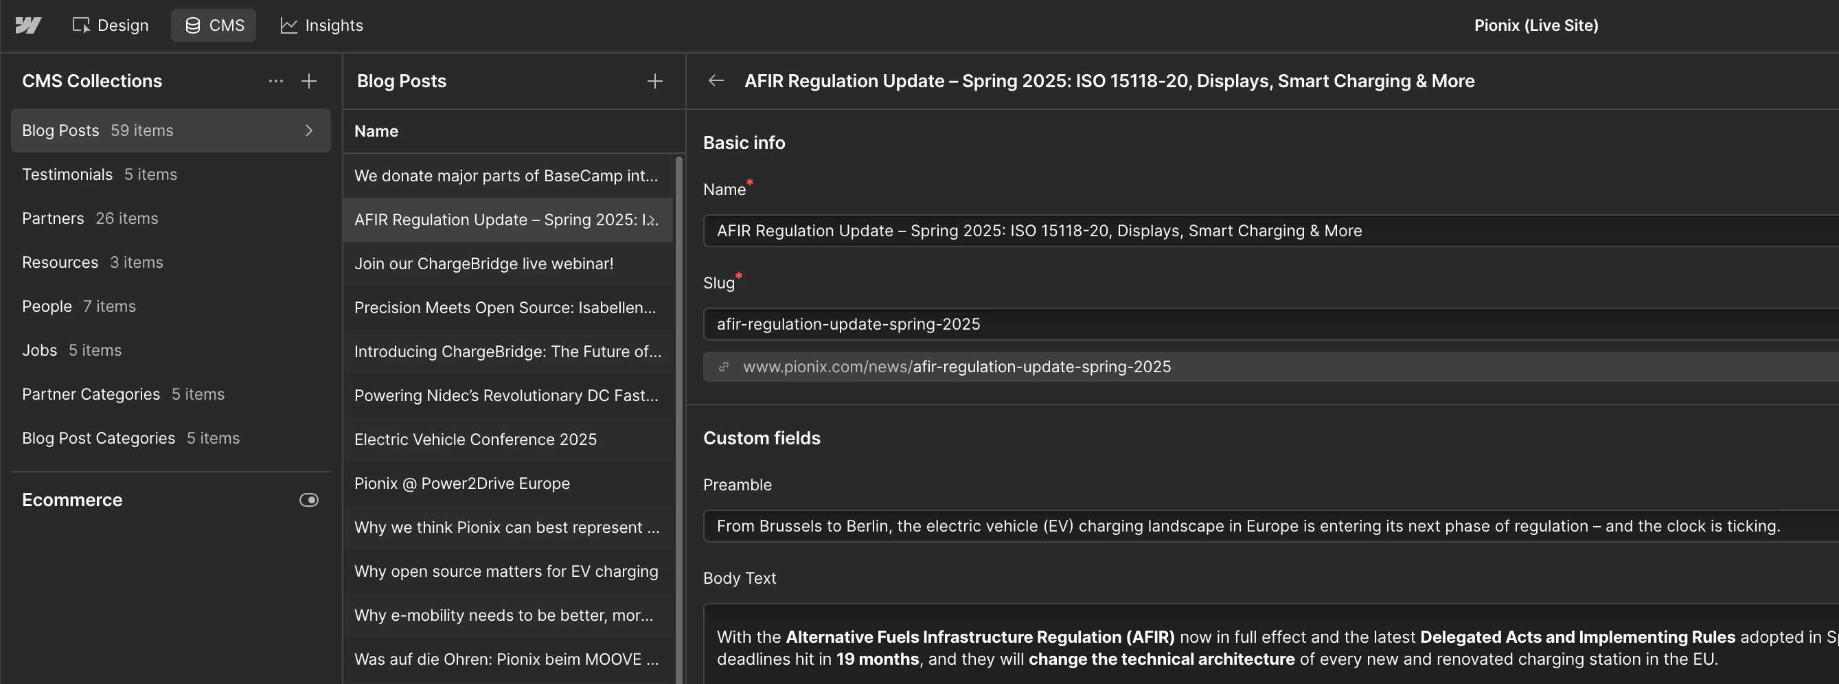Open the www.pionix.com/news post URL link
The height and width of the screenshot is (684, 1839).
(x=957, y=367)
